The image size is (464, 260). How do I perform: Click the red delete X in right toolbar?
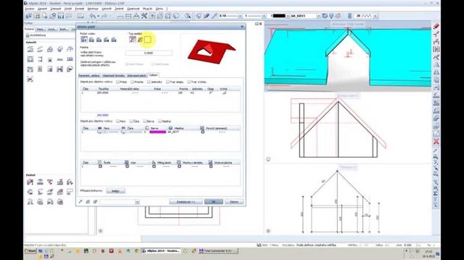click(x=436, y=141)
